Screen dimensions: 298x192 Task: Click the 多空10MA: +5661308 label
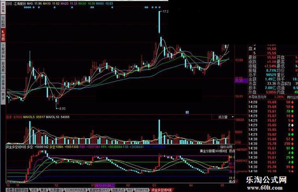click(x=64, y=147)
